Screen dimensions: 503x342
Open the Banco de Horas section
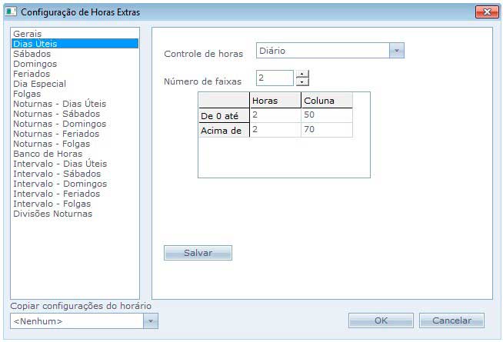[x=48, y=154]
